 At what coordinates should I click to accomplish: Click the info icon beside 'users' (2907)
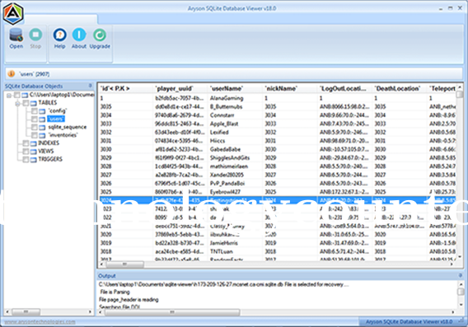(x=12, y=73)
